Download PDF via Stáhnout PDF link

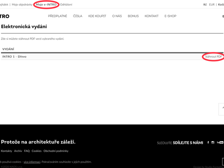213,56
